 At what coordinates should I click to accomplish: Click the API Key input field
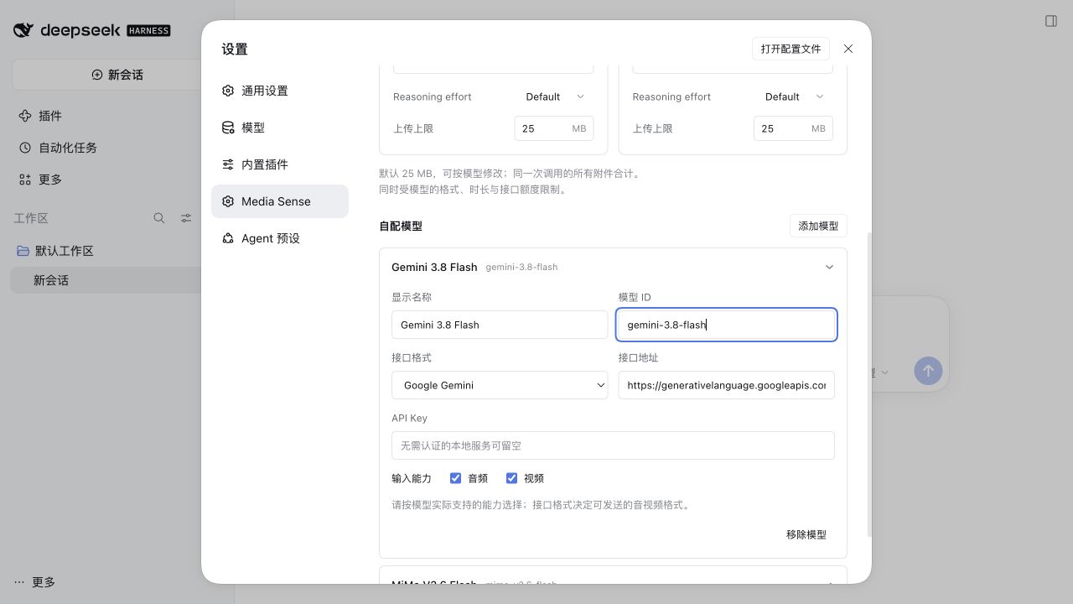pos(613,445)
